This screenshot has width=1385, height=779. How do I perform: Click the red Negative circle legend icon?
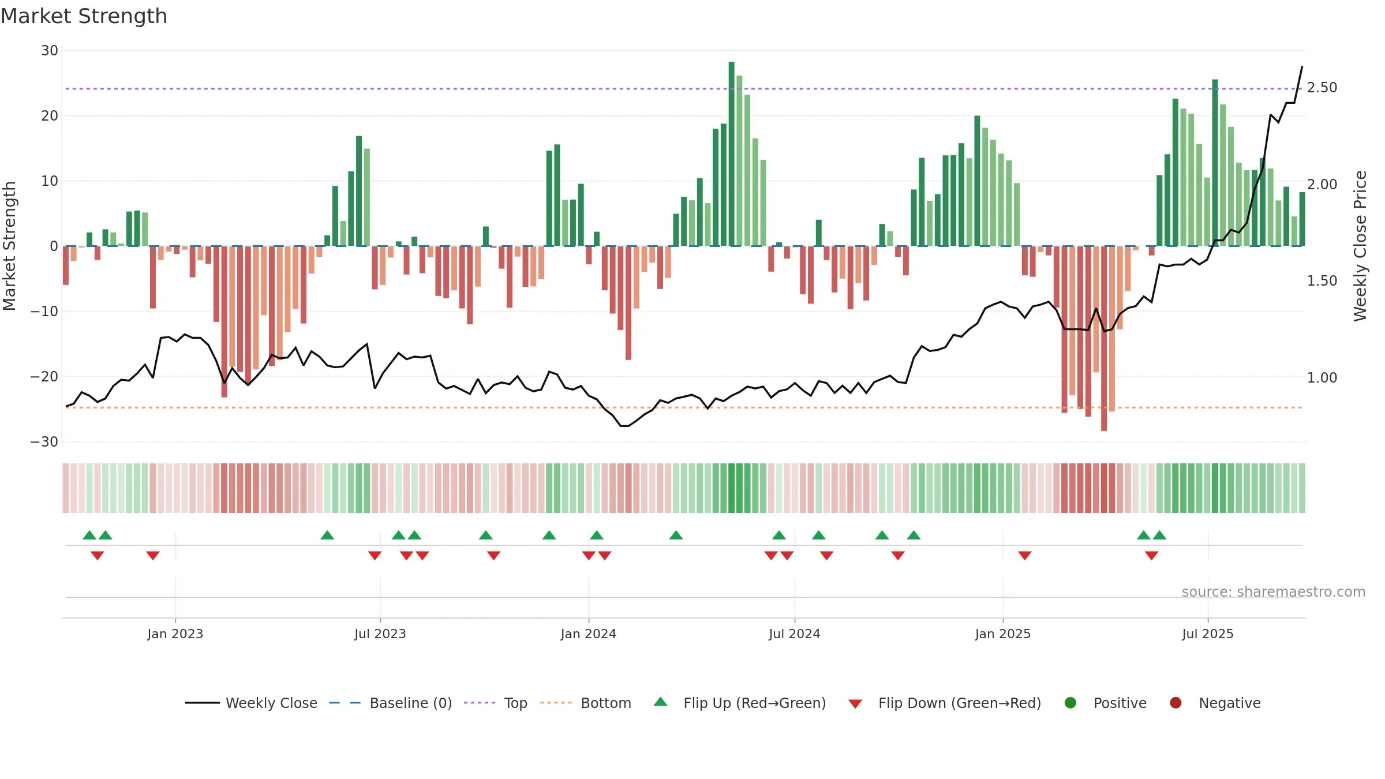coord(1176,703)
